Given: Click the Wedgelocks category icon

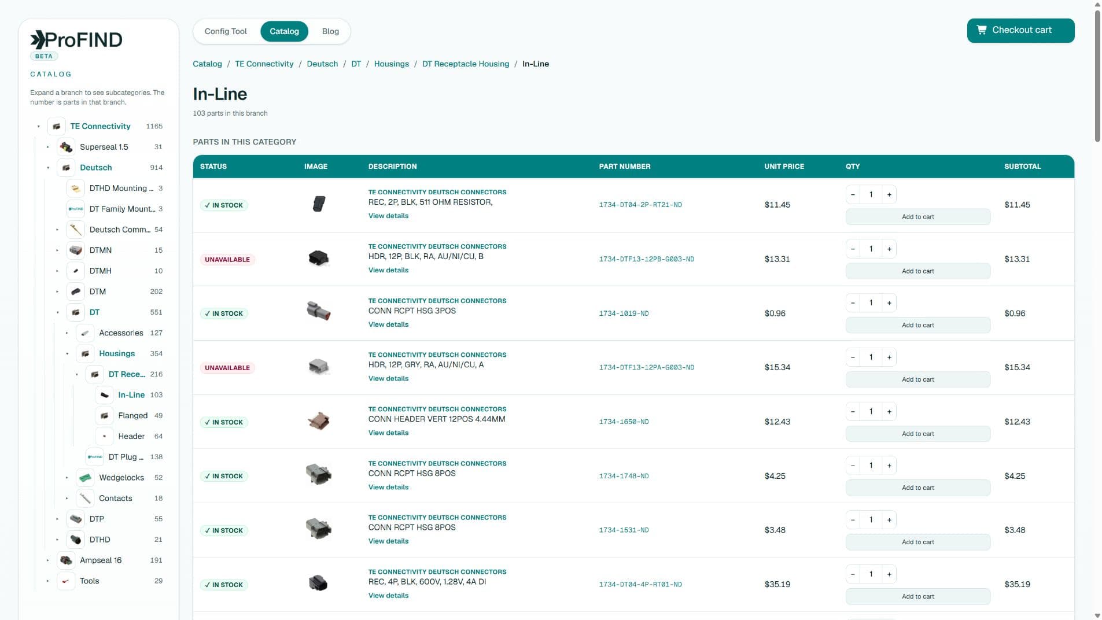Looking at the screenshot, I should tap(85, 478).
